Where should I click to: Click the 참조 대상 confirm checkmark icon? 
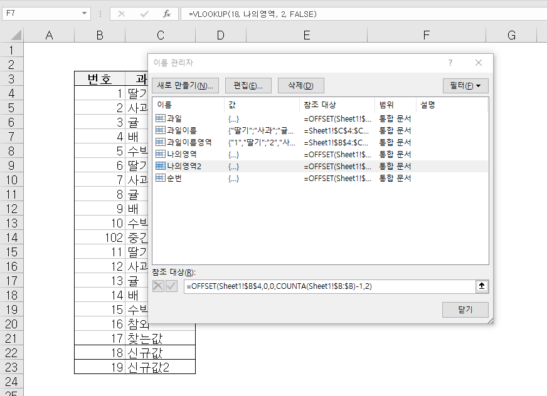click(171, 286)
